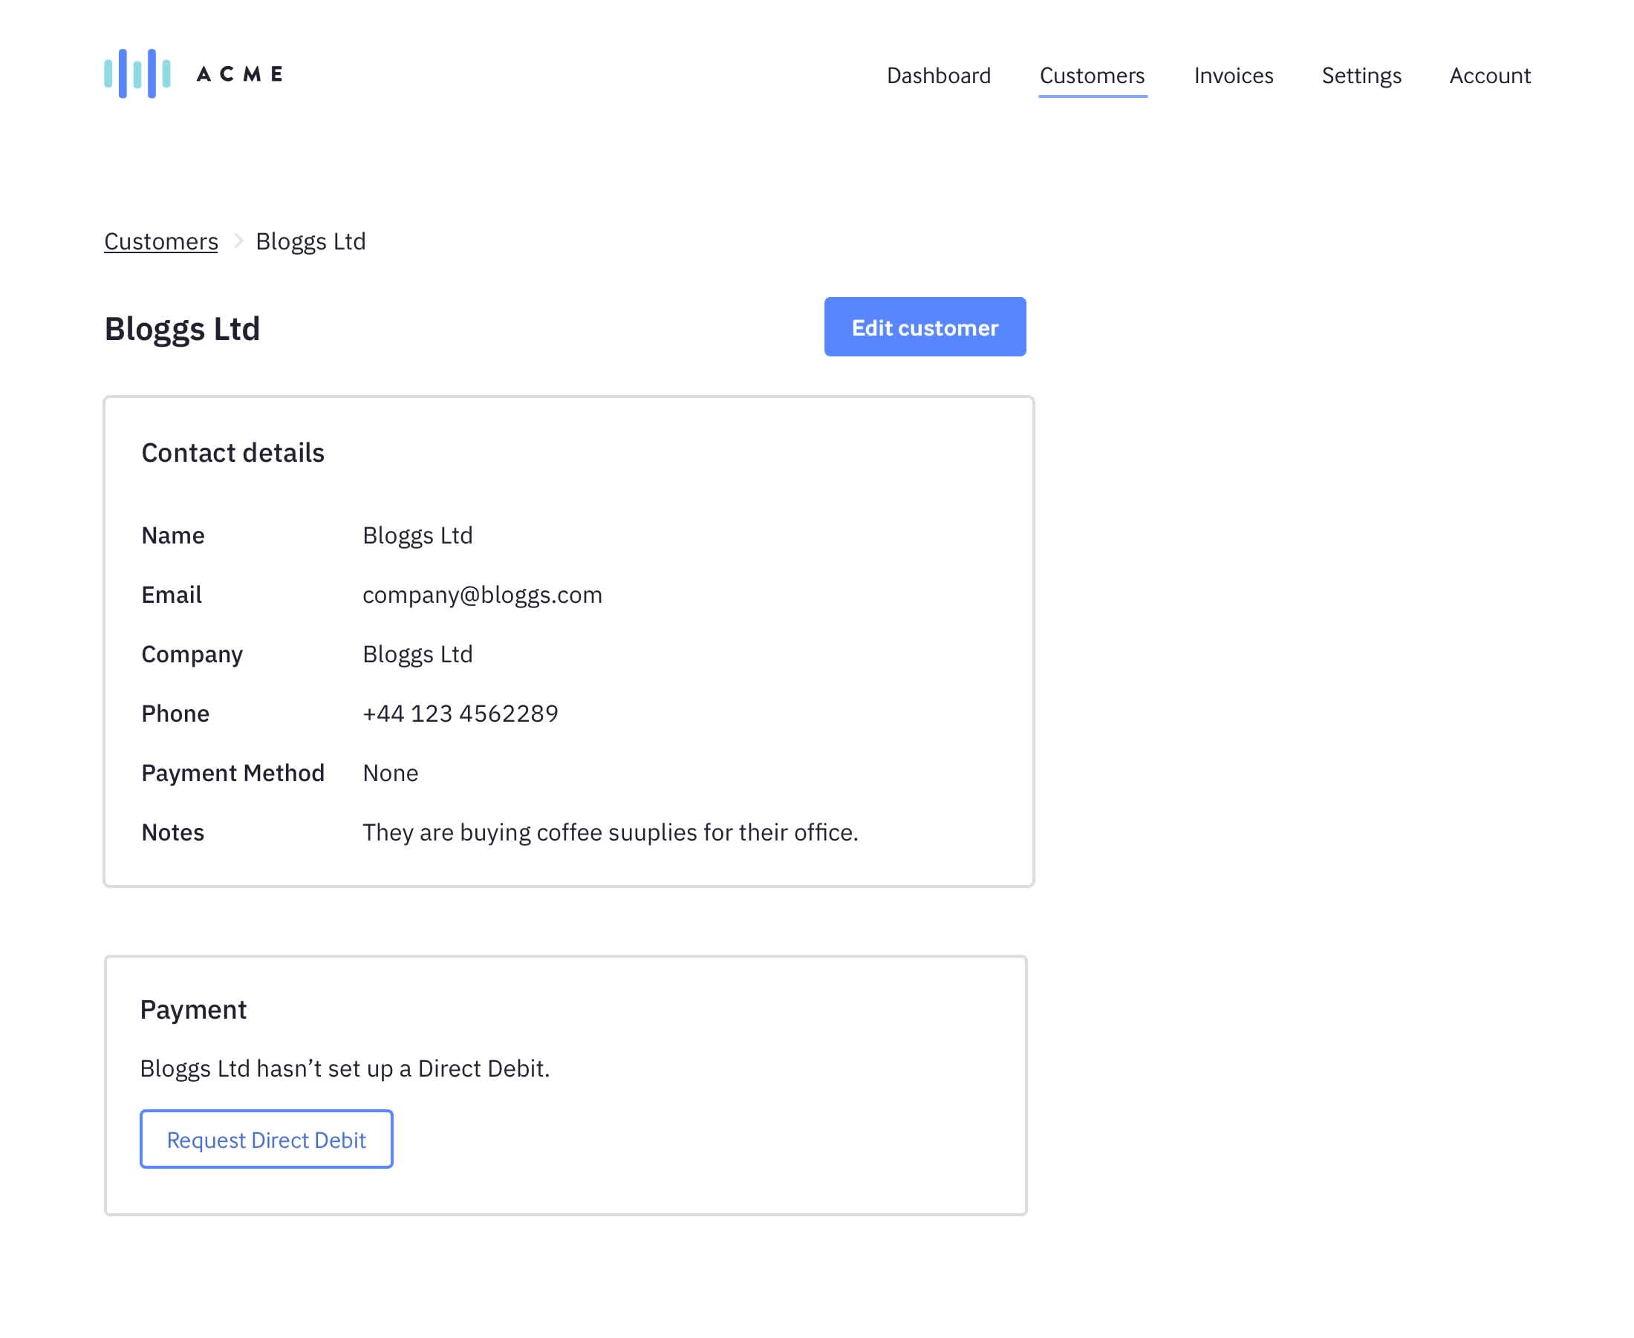Click the Payment Method value None

click(x=390, y=773)
